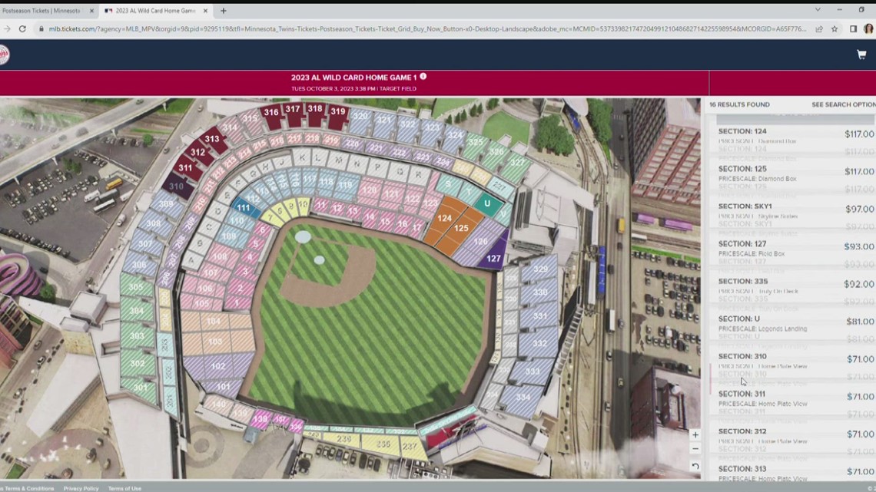Viewport: 876px width, 492px height.
Task: Open the Privacy Policy link
Action: 81,488
